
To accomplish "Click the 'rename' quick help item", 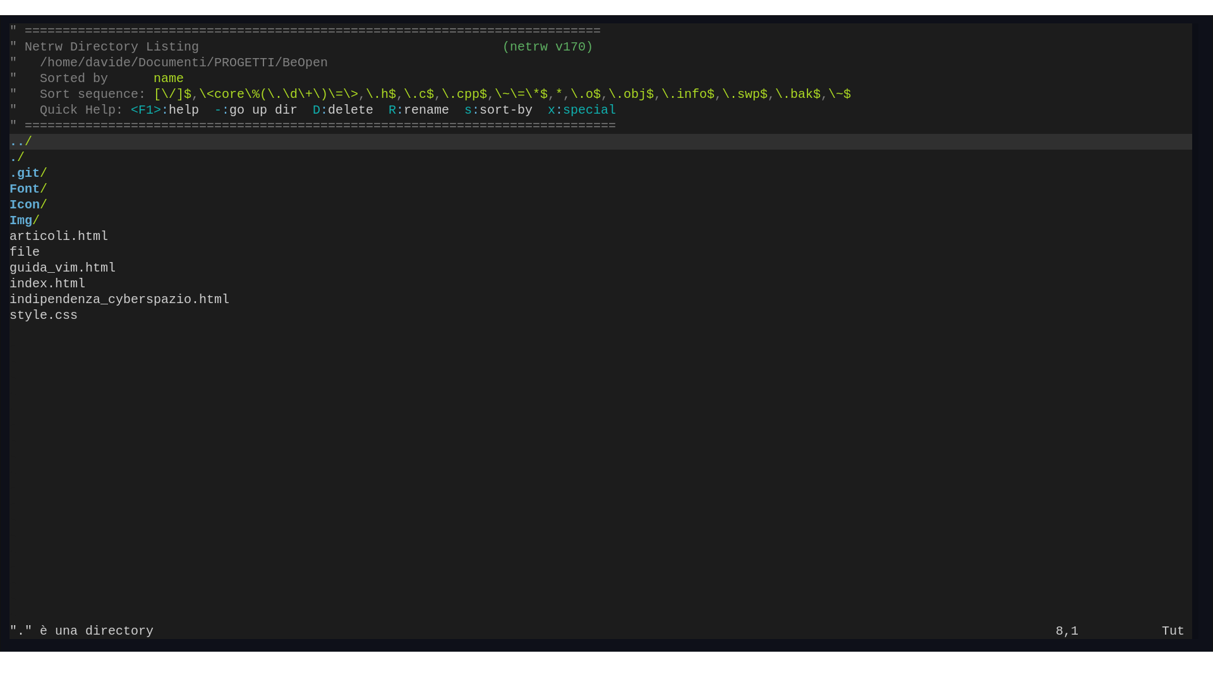I will point(426,110).
